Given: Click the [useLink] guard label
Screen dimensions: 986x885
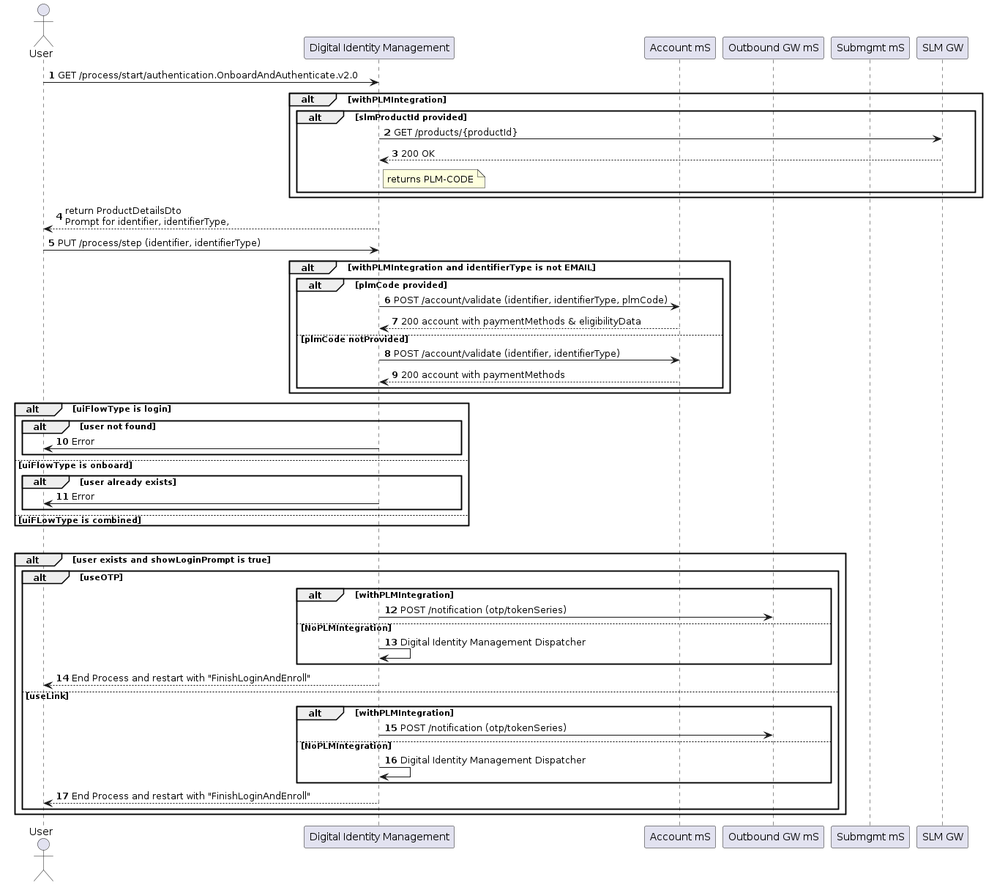Looking at the screenshot, I should [x=47, y=696].
